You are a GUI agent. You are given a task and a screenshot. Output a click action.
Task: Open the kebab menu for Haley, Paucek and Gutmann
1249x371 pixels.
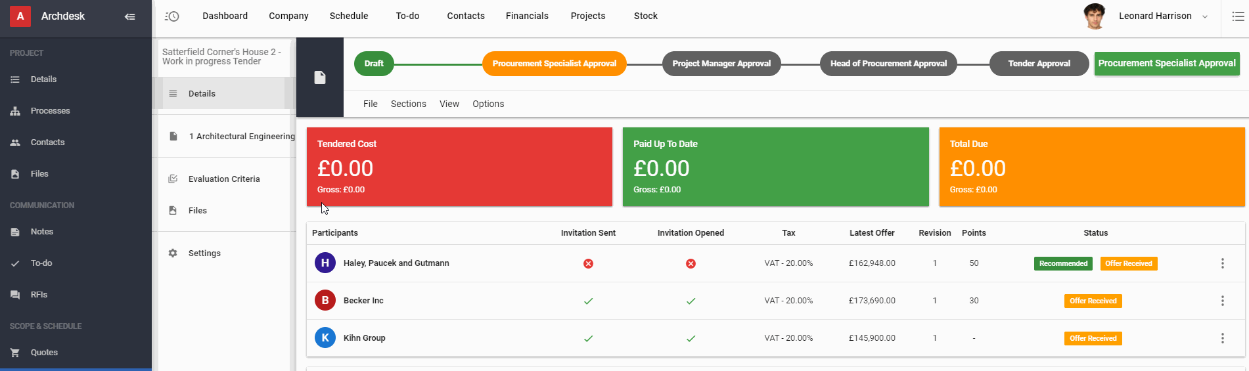click(x=1223, y=263)
